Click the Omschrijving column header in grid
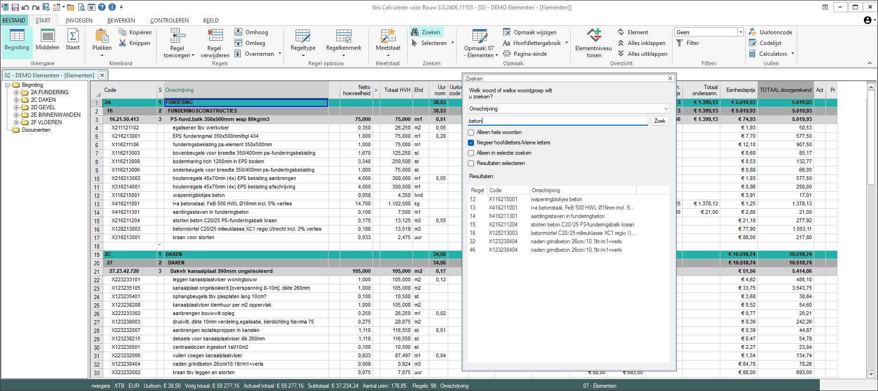 [x=245, y=90]
